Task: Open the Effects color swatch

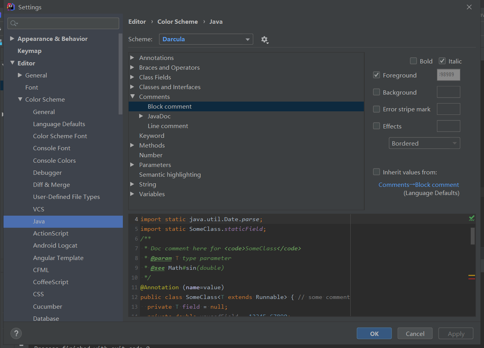Action: pos(449,126)
